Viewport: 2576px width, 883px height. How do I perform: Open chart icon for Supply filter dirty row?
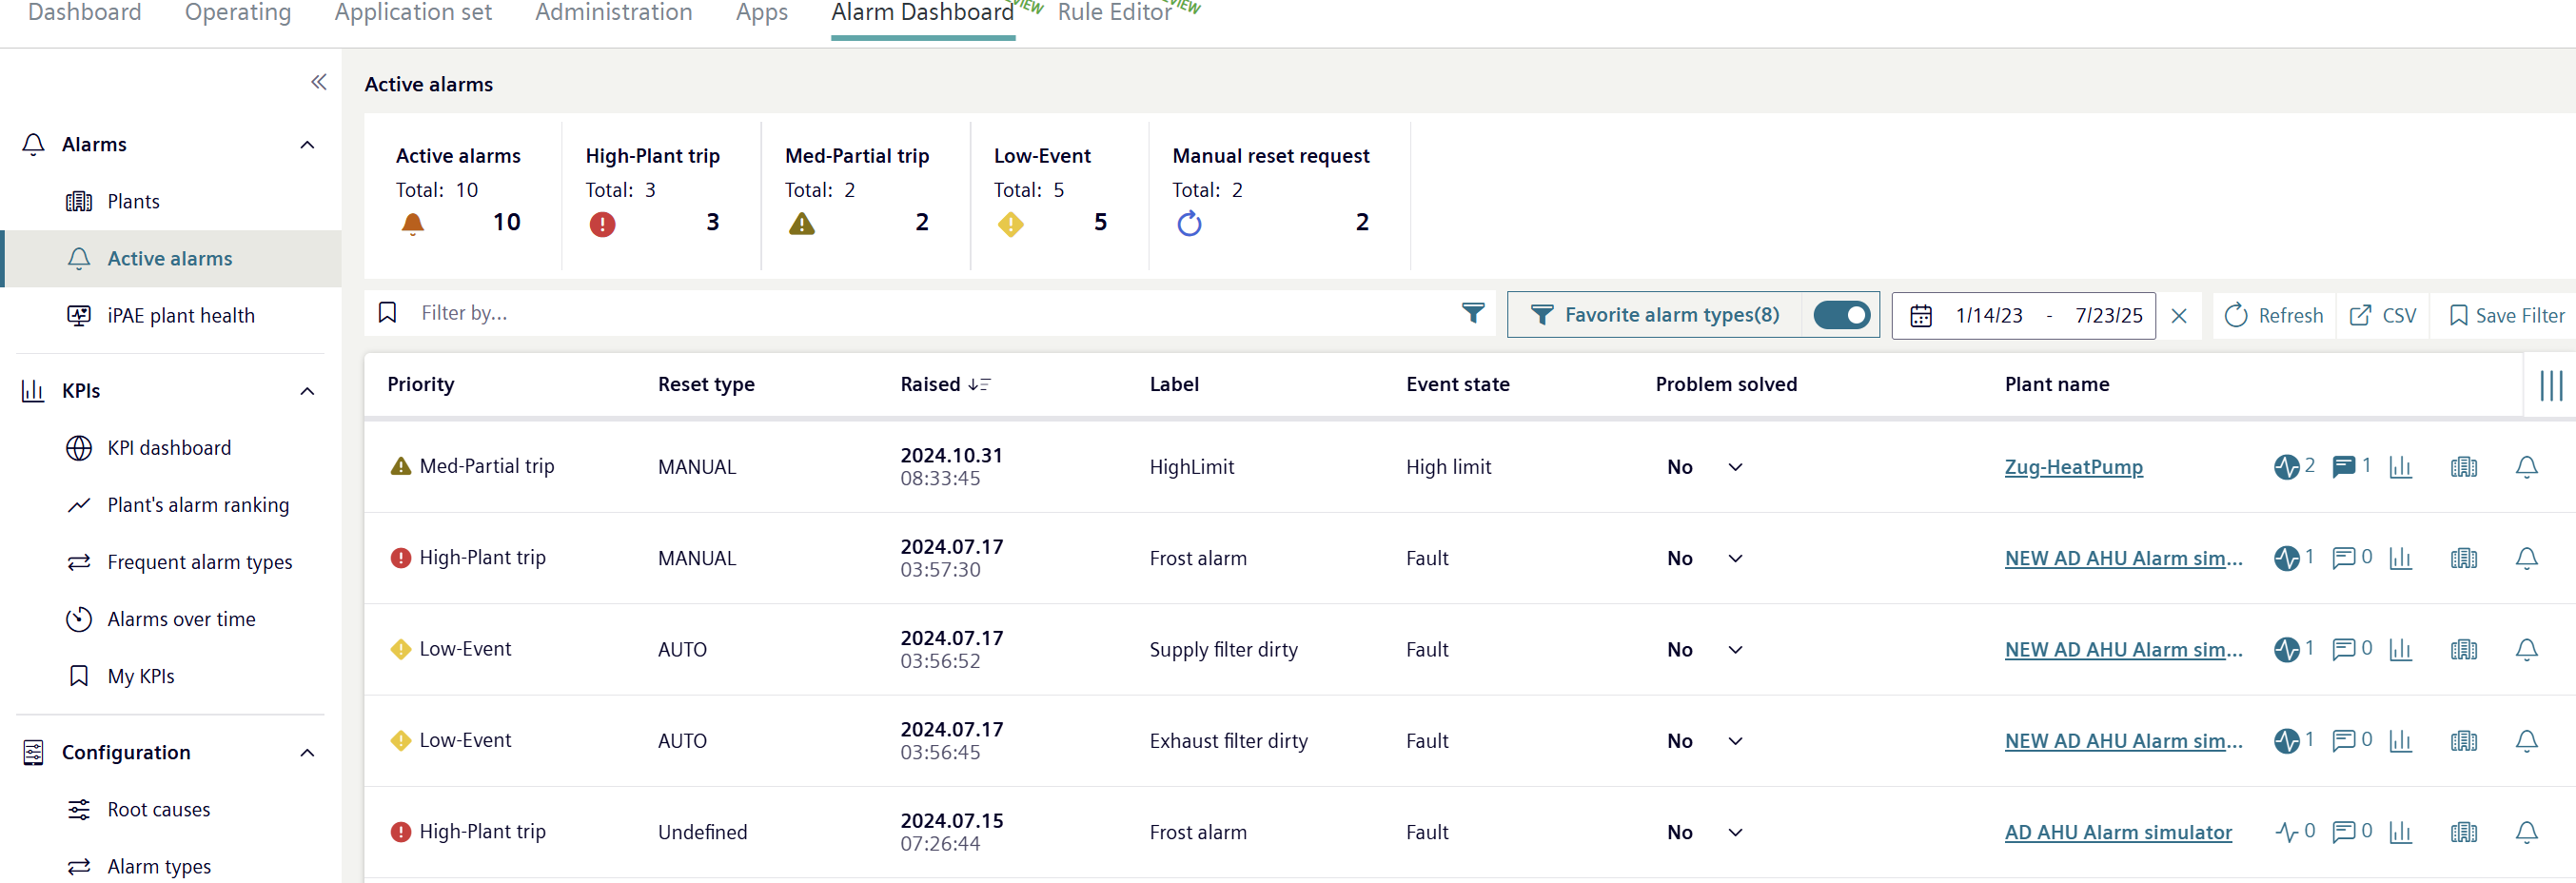pos(2400,650)
